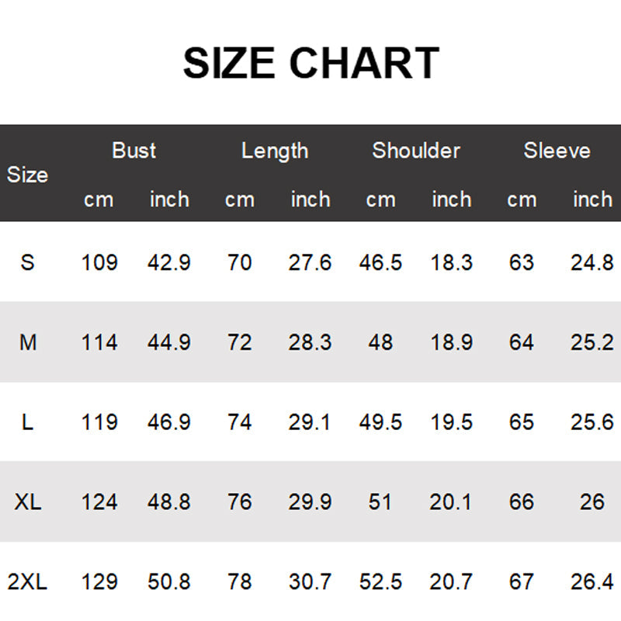Select the Sleeve column header
Image resolution: width=621 pixels, height=621 pixels.
pyautogui.click(x=557, y=151)
